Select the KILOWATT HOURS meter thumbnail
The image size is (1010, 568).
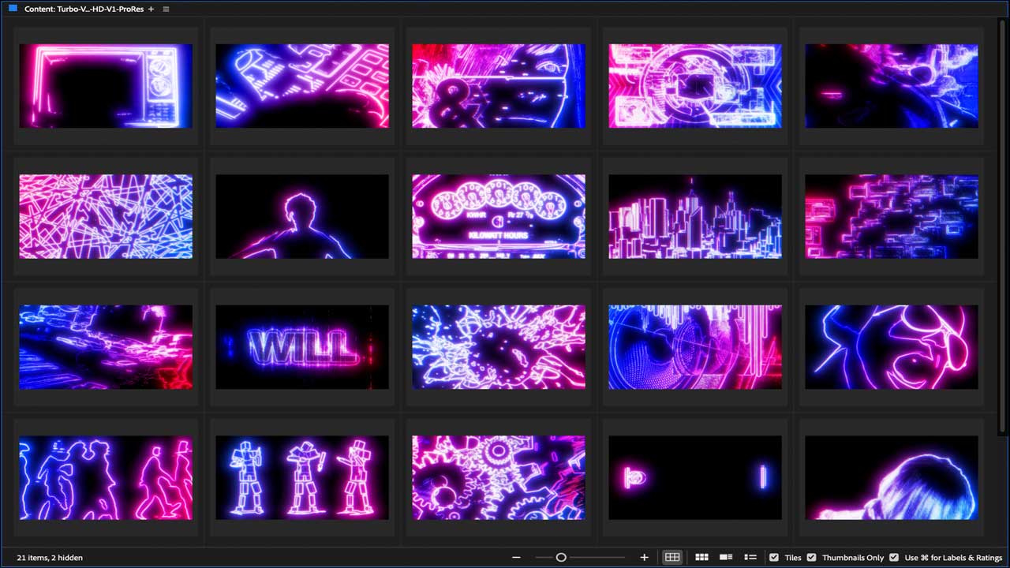pos(499,216)
